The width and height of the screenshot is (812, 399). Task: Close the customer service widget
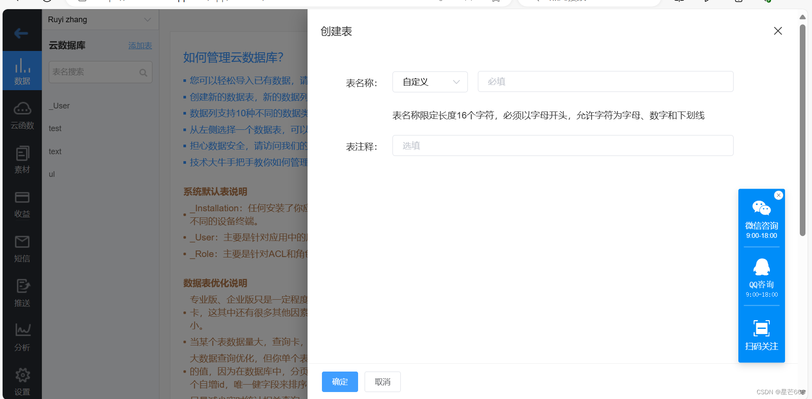(778, 195)
